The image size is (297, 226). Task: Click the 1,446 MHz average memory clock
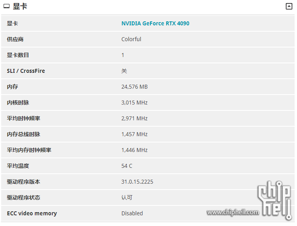135,150
